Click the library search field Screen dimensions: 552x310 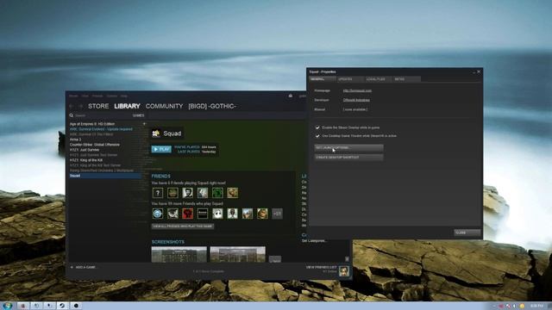(102, 115)
